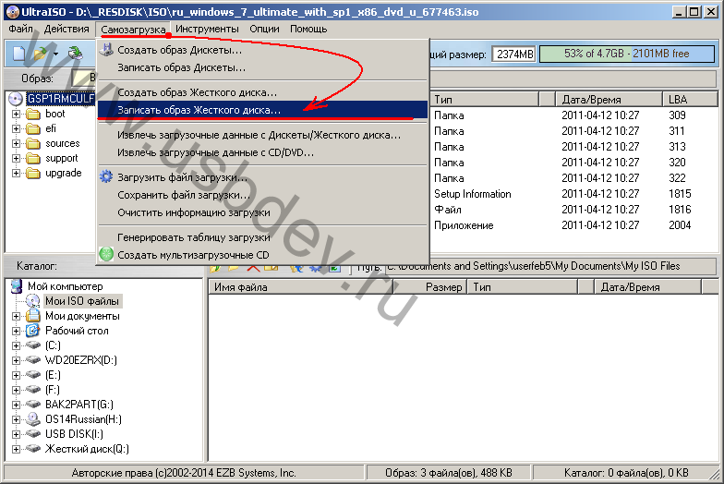Expand the upgrade folder node
This screenshot has height=484, width=724.
(x=17, y=174)
